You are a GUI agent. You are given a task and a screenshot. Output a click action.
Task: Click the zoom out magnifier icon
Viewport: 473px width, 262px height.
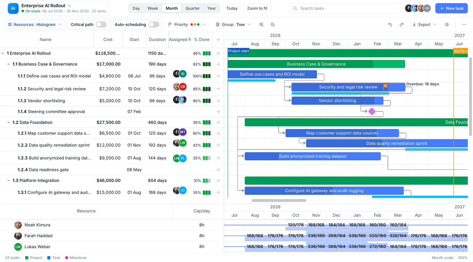point(273,25)
